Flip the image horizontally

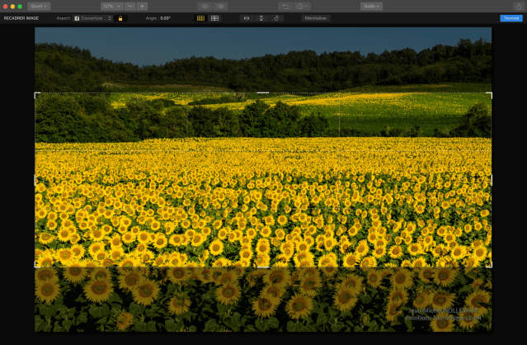[247, 18]
